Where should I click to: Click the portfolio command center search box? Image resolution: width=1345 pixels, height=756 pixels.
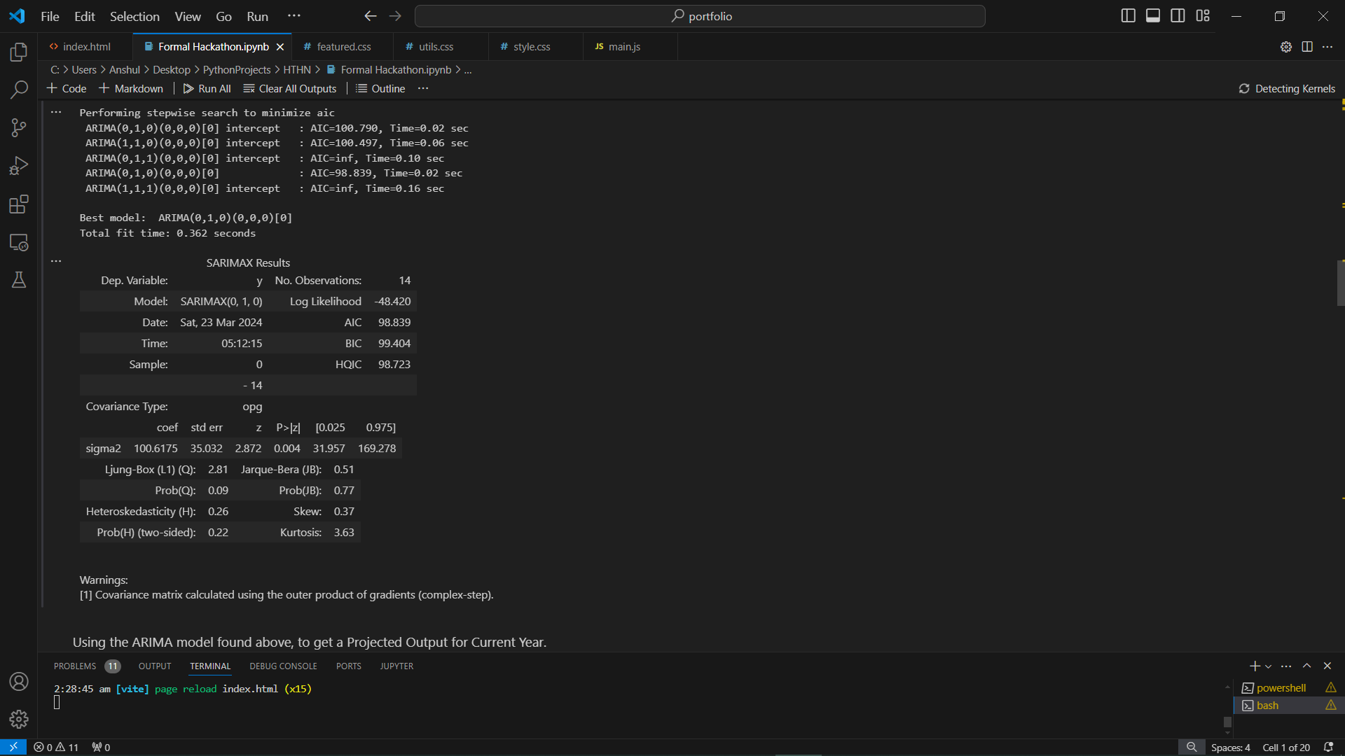(x=700, y=16)
